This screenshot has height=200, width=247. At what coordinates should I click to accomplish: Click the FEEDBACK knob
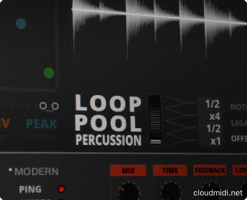click(x=211, y=191)
